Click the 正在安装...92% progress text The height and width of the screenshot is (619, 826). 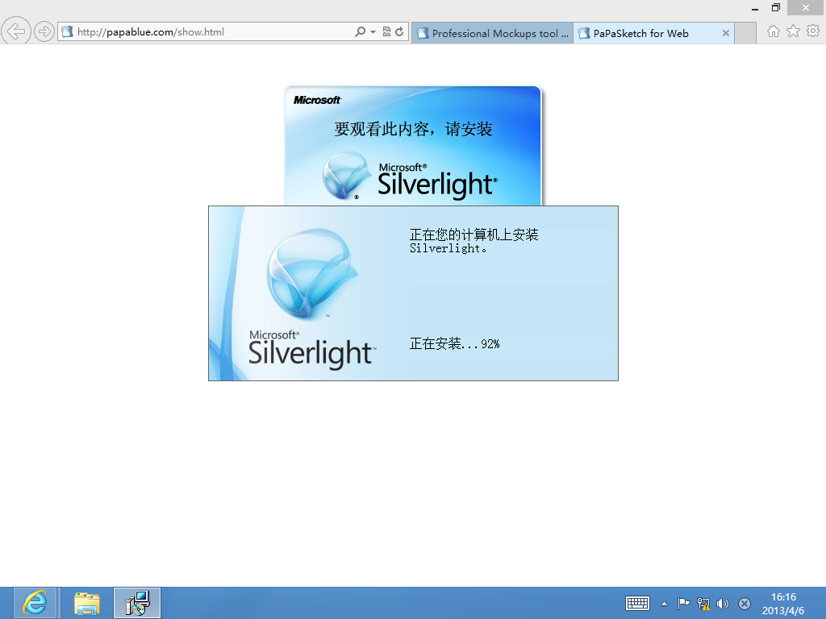tap(455, 343)
